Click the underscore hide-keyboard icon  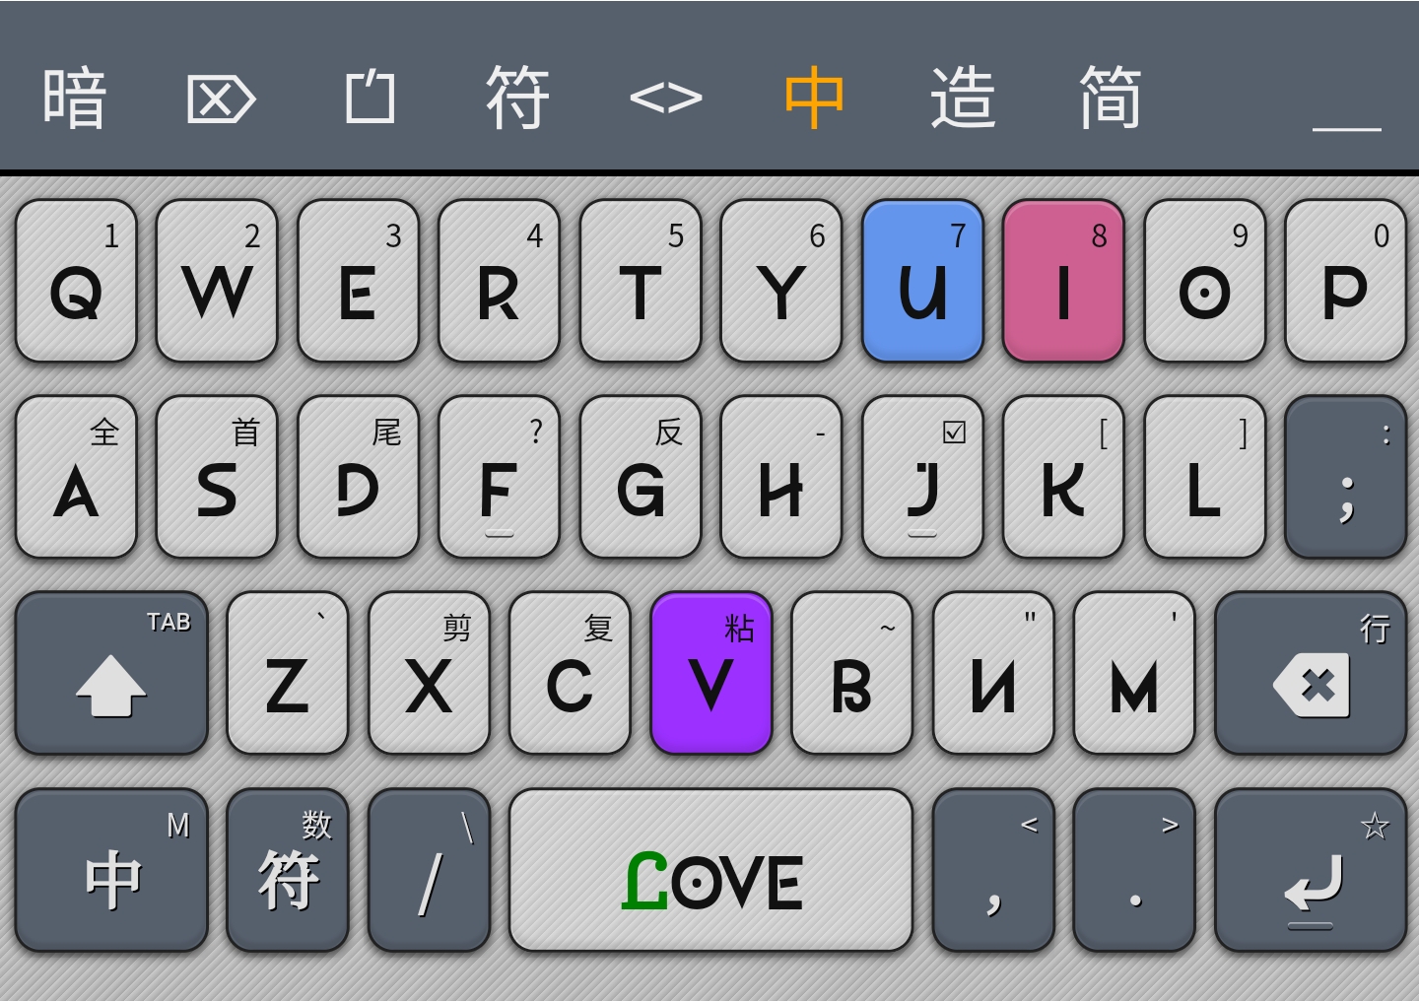(x=1346, y=126)
